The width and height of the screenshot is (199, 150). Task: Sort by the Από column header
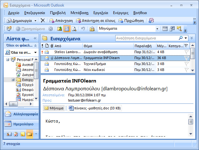click(68, 46)
